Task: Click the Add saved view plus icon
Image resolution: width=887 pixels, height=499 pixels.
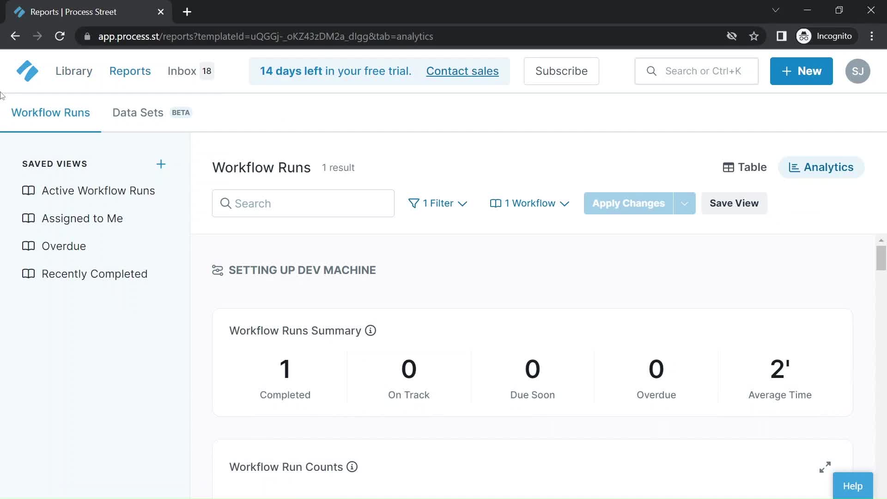Action: coord(161,163)
